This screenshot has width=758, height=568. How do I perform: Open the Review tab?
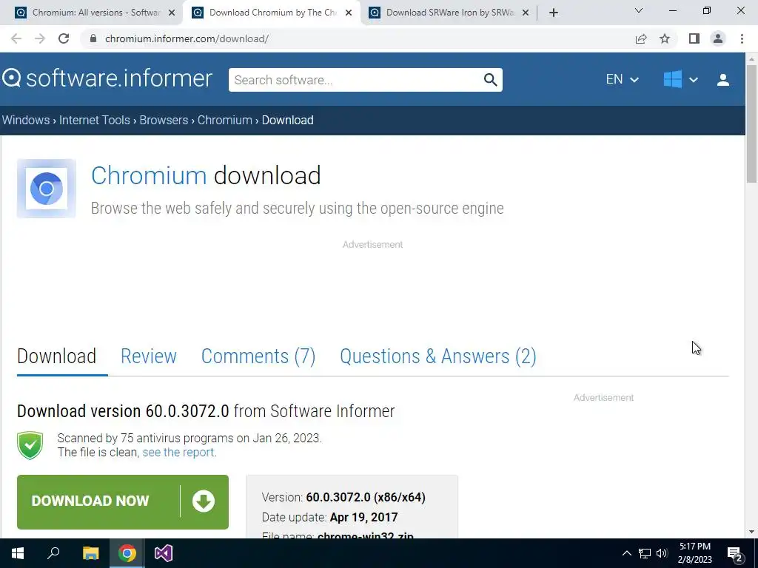(148, 356)
